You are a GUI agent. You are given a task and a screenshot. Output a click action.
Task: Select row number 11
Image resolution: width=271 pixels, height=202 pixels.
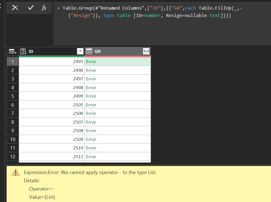pyautogui.click(x=13, y=148)
